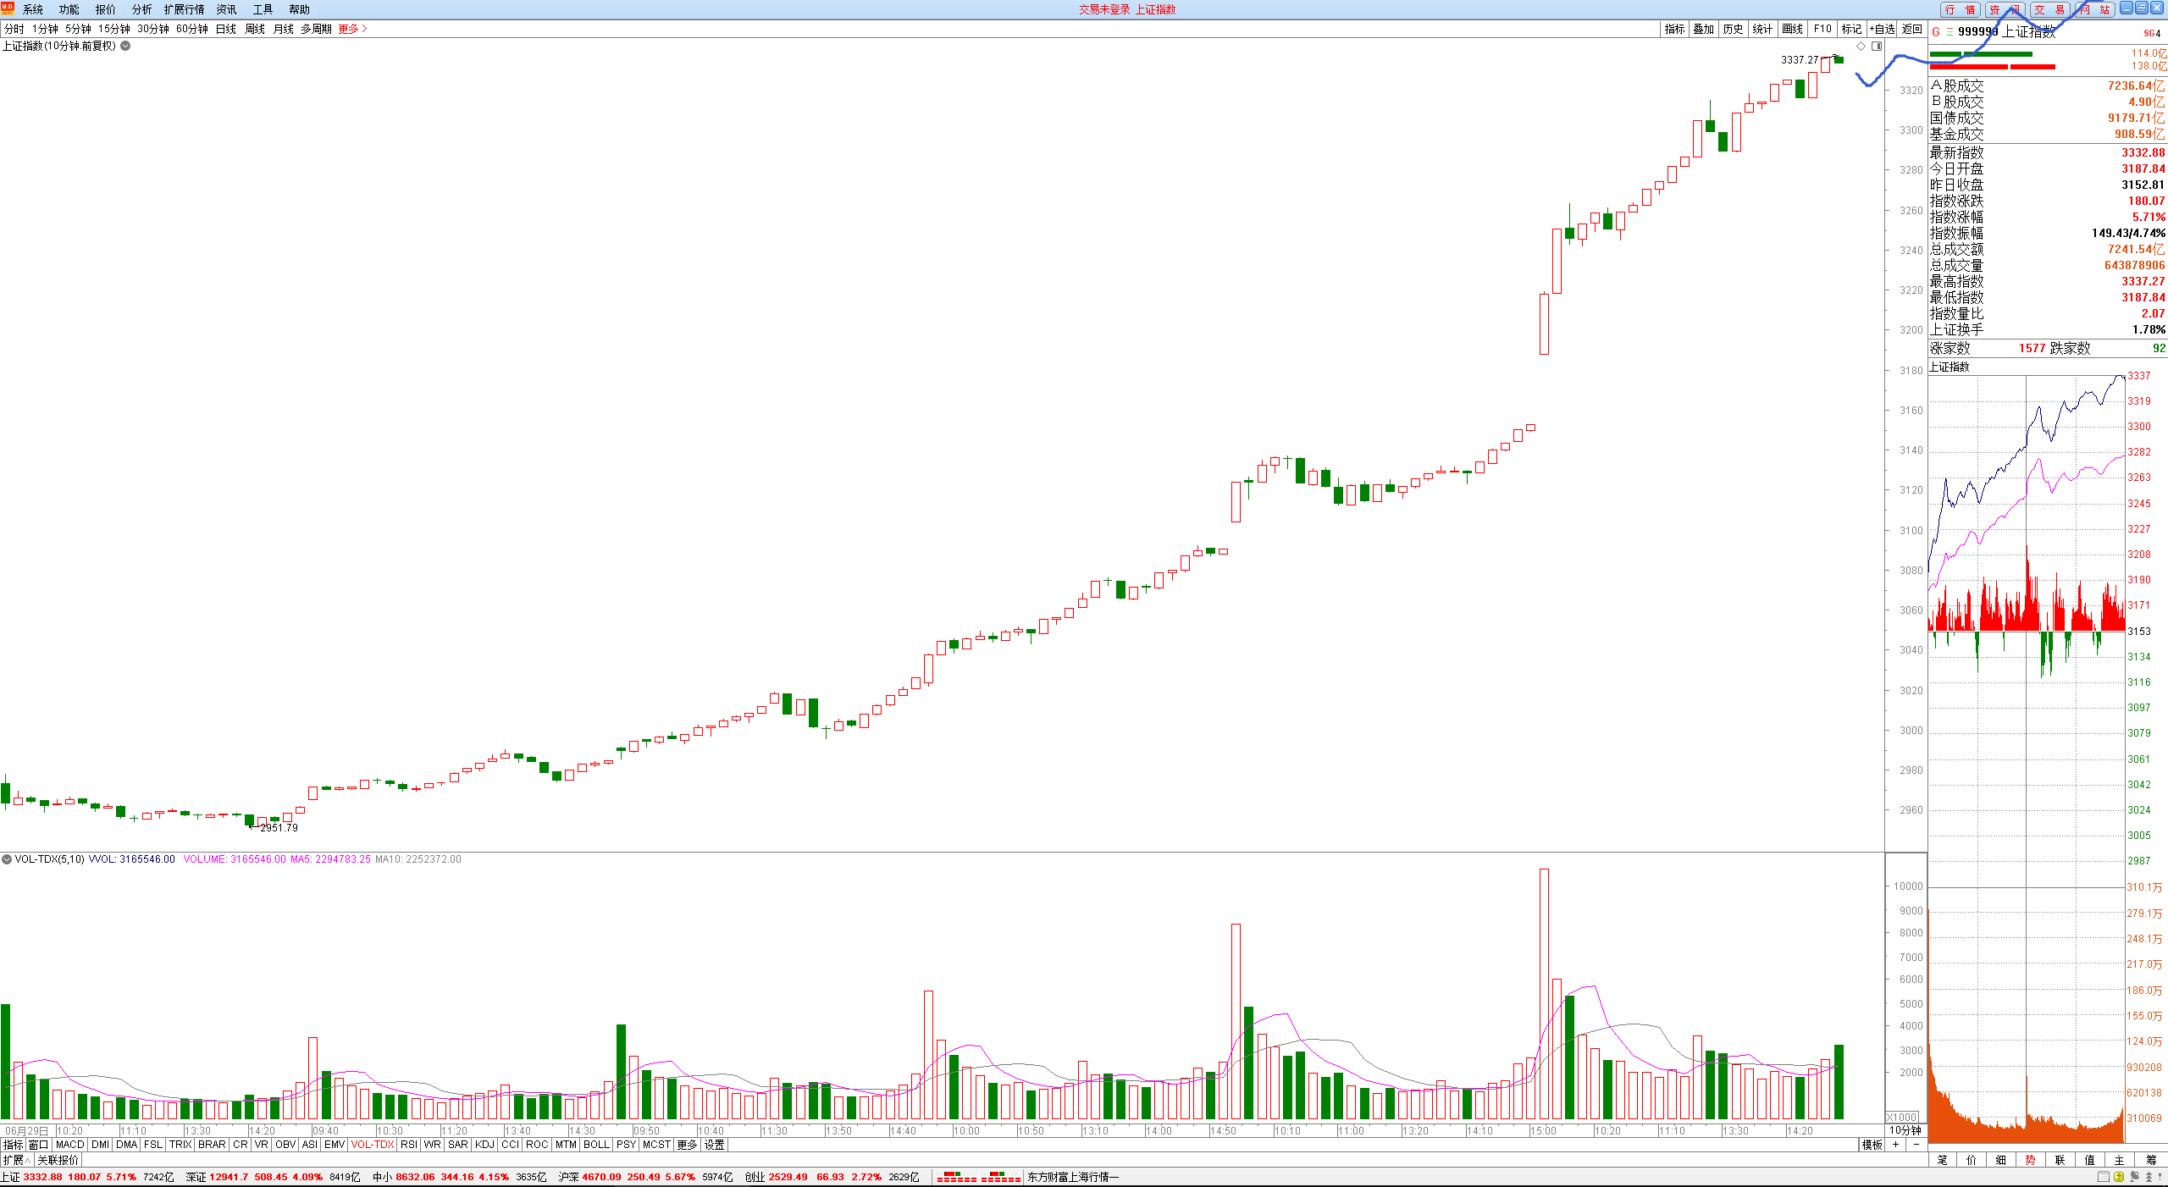Image resolution: width=2168 pixels, height=1187 pixels.
Task: Click the 画线 drawing tool button
Action: click(1792, 29)
